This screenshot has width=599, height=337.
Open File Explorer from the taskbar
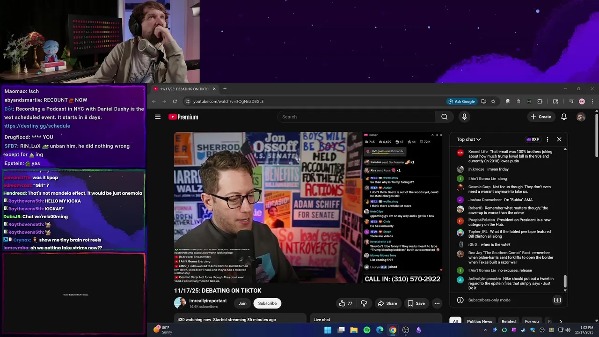[354, 330]
